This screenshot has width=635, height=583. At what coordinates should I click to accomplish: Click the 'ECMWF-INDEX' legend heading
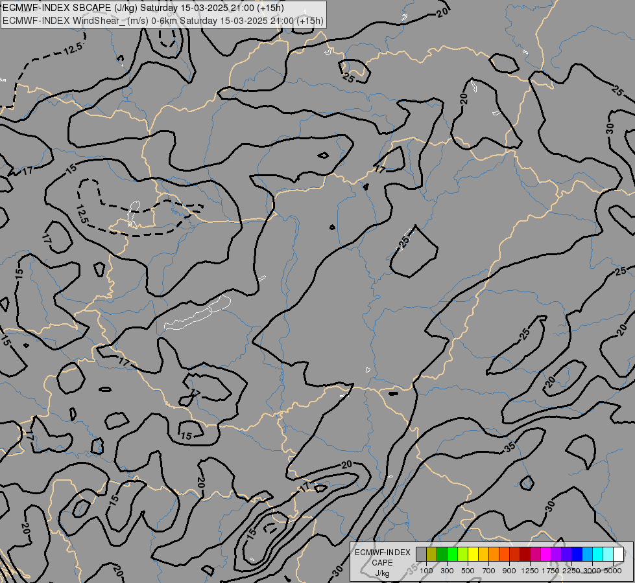[x=382, y=553]
